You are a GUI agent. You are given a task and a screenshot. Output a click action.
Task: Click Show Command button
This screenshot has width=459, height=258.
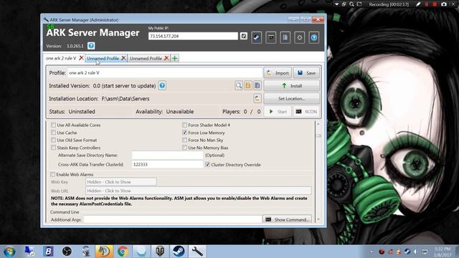tap(287, 219)
